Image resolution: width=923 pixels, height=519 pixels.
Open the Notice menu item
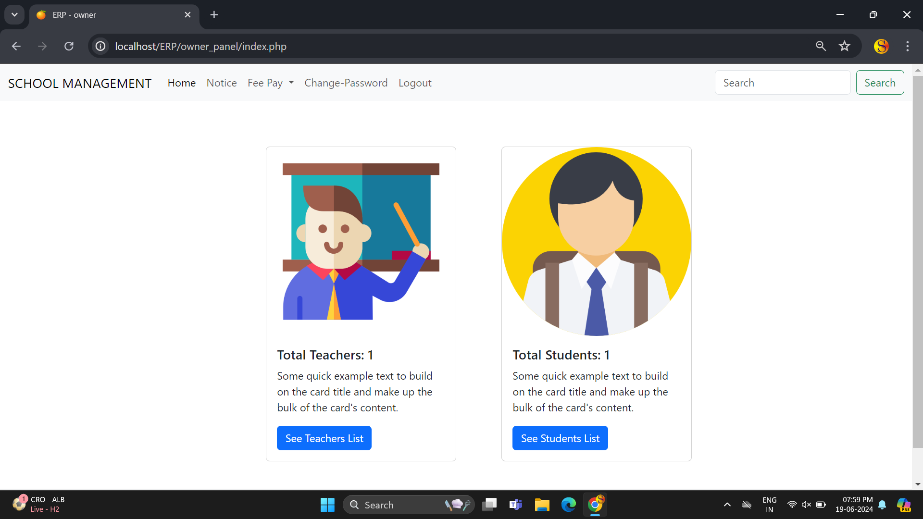point(222,83)
